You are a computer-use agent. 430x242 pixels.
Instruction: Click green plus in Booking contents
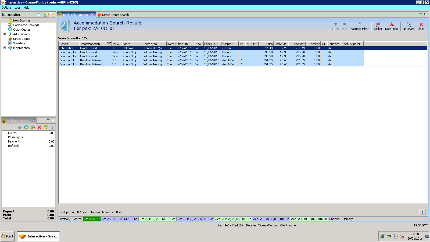coord(20,127)
